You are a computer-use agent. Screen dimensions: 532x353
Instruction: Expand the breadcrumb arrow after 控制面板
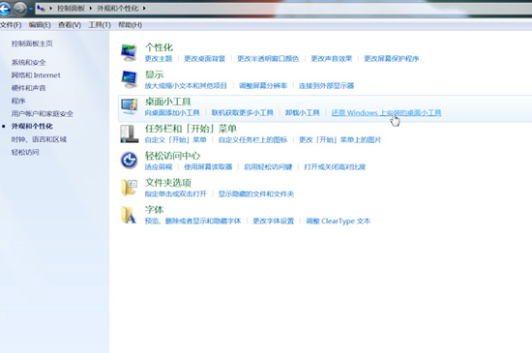pyautogui.click(x=91, y=8)
